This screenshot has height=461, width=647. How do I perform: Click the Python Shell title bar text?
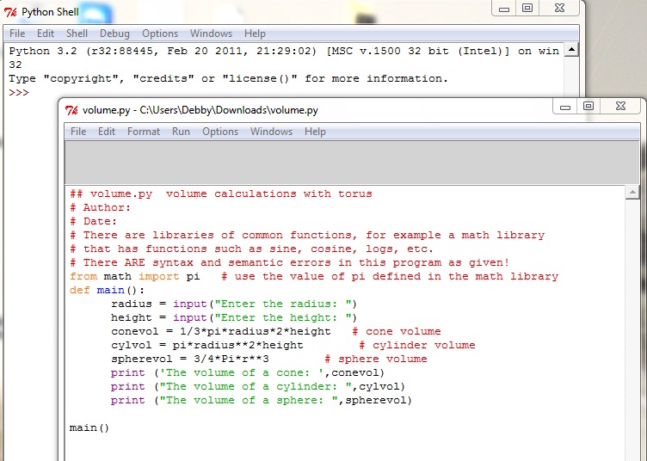tap(50, 12)
